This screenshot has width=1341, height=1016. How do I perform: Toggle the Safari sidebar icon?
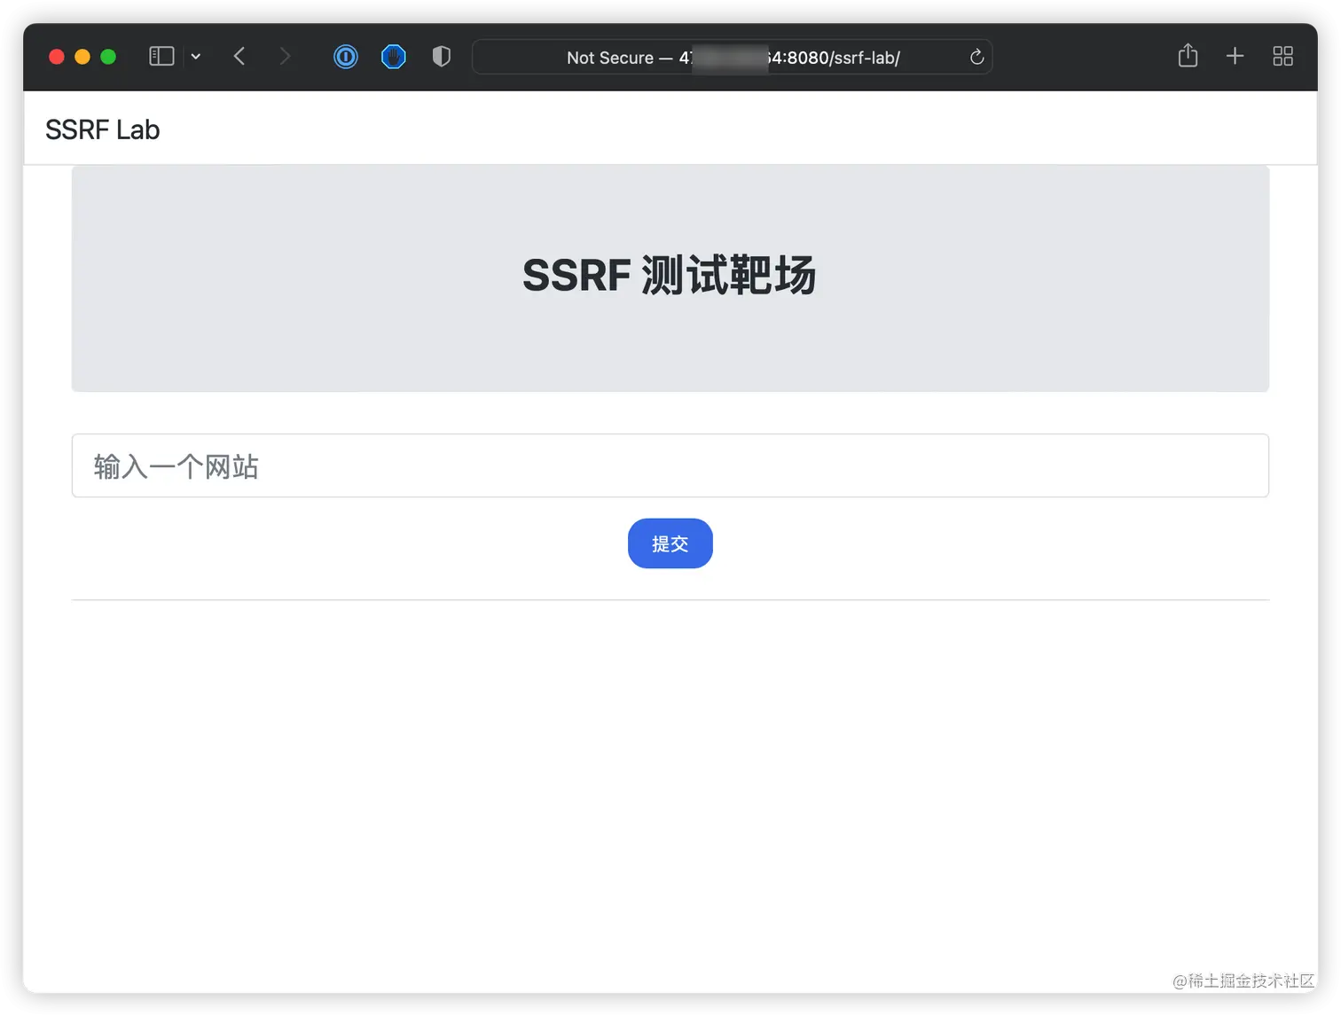[x=161, y=57]
